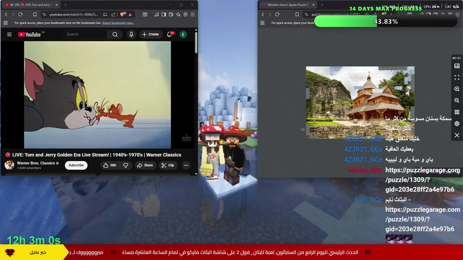Open Brave Wallet icon in YouTube window
The width and height of the screenshot is (463, 260).
(x=171, y=14)
